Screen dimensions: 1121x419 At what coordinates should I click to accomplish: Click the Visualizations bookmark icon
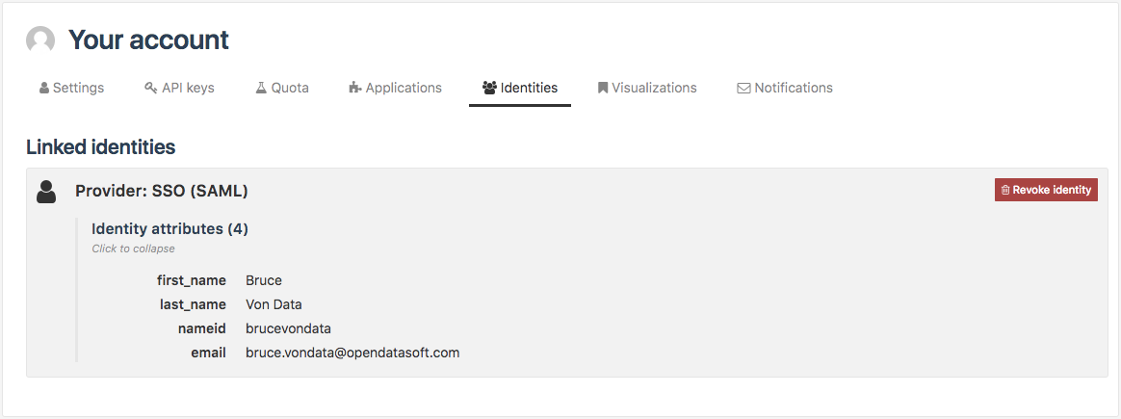(603, 88)
